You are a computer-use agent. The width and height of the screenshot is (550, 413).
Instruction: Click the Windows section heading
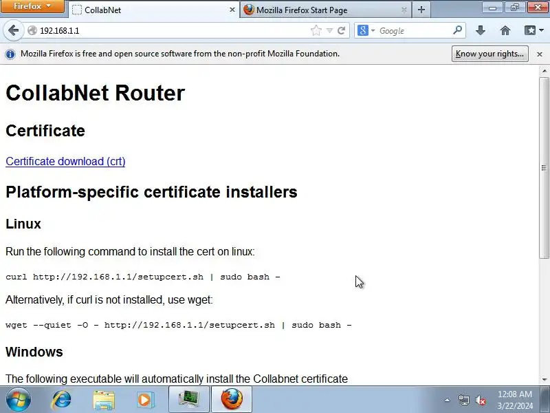[34, 352]
